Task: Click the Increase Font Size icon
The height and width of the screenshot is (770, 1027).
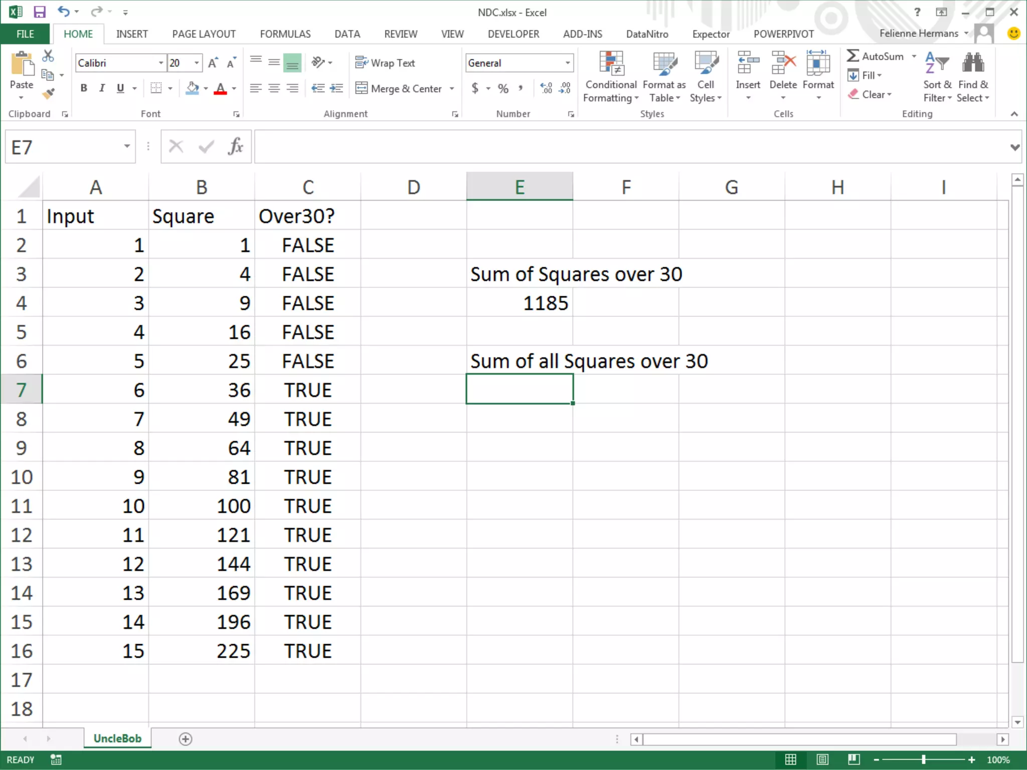Action: (x=213, y=63)
